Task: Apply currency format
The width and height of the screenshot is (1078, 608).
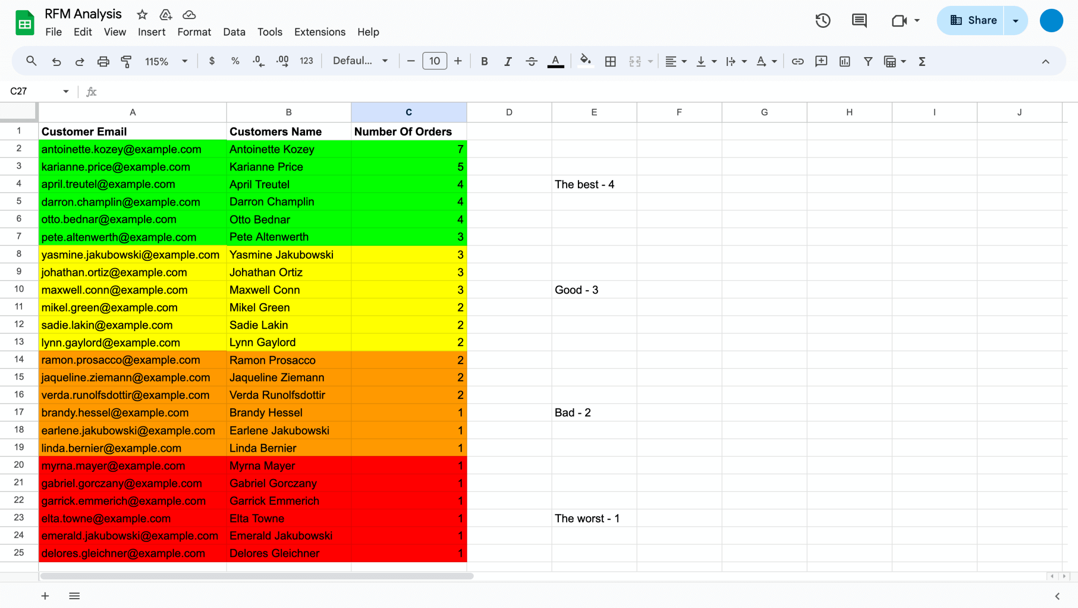Action: coord(212,61)
